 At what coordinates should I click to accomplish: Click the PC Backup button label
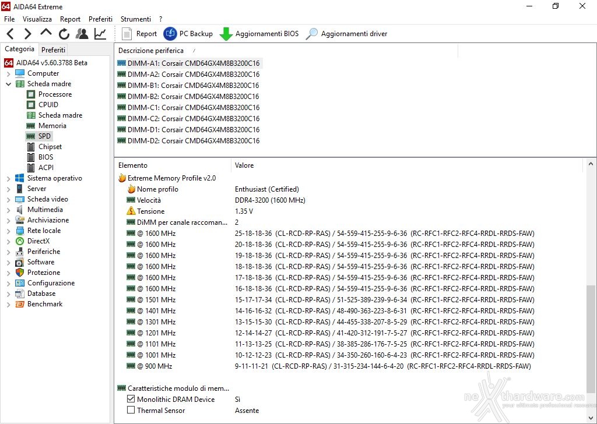click(196, 34)
